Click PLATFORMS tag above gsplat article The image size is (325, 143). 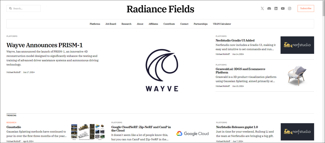coord(222,122)
